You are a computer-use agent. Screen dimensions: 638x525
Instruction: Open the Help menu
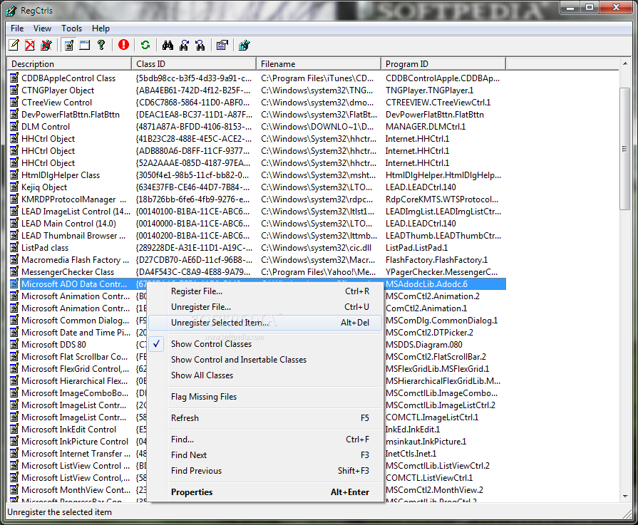pyautogui.click(x=101, y=28)
